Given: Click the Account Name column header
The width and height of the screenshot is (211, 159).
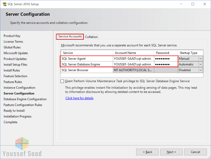Looking at the screenshot, I should 134,53.
